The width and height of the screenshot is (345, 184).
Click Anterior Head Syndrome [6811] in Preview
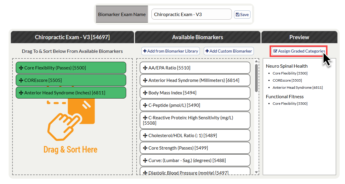pos(298,88)
